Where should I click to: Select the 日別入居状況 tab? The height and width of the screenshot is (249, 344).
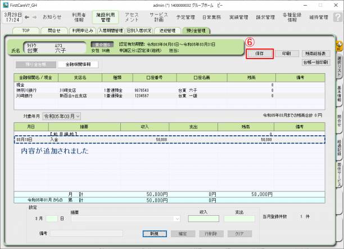(x=139, y=30)
